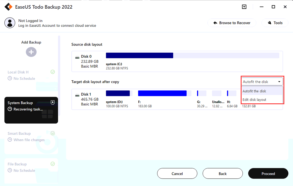Viewport: 293px width, 186px height.
Task: Click the 465.76 GB disk size text
Action: 90,99
